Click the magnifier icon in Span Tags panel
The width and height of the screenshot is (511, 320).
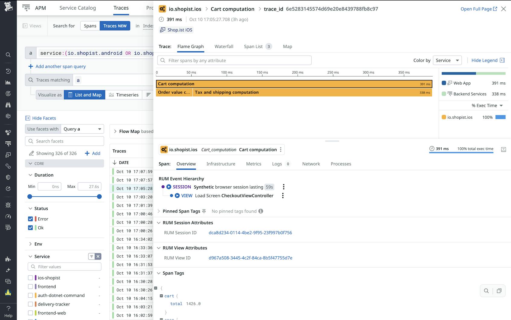(x=486, y=291)
